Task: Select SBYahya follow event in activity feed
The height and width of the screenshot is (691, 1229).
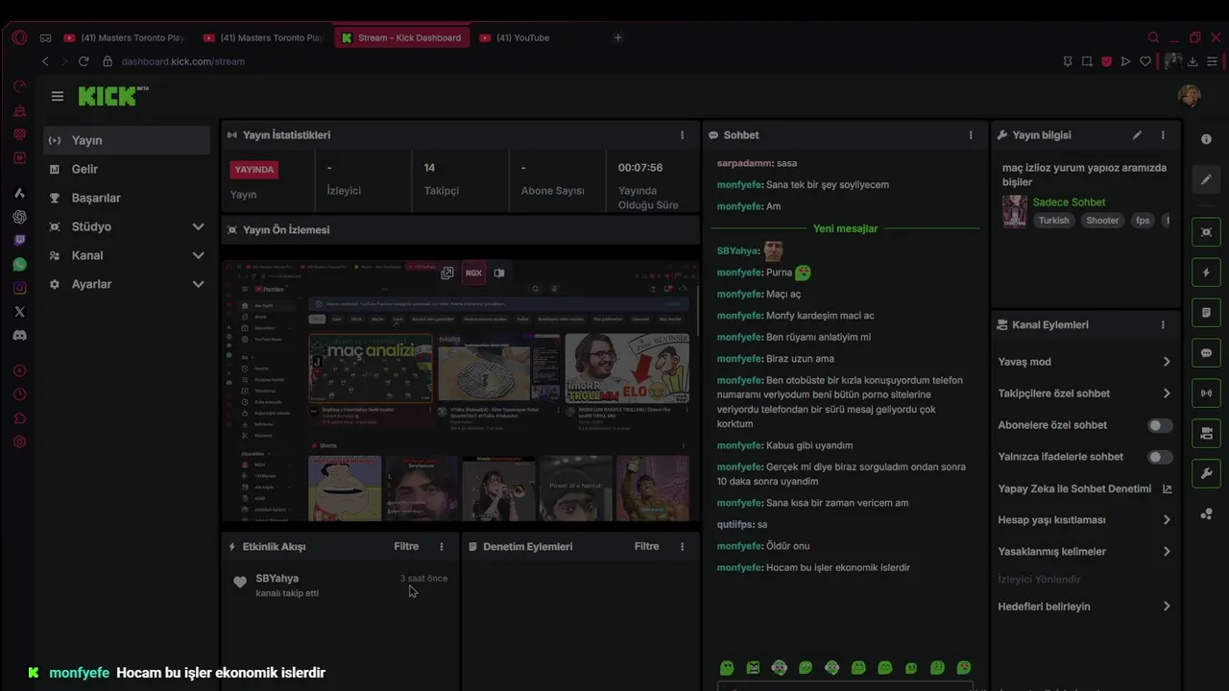Action: (341, 585)
